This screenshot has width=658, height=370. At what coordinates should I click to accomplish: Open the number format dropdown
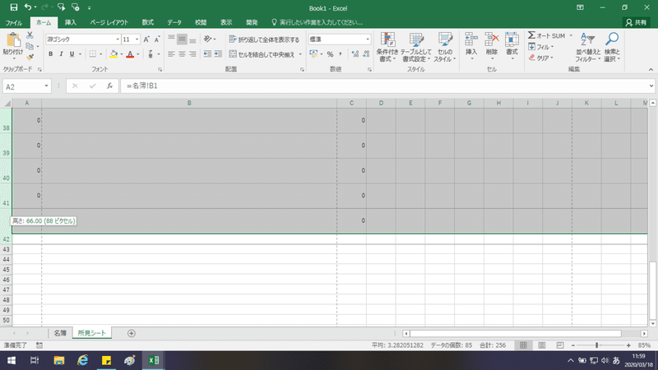368,39
